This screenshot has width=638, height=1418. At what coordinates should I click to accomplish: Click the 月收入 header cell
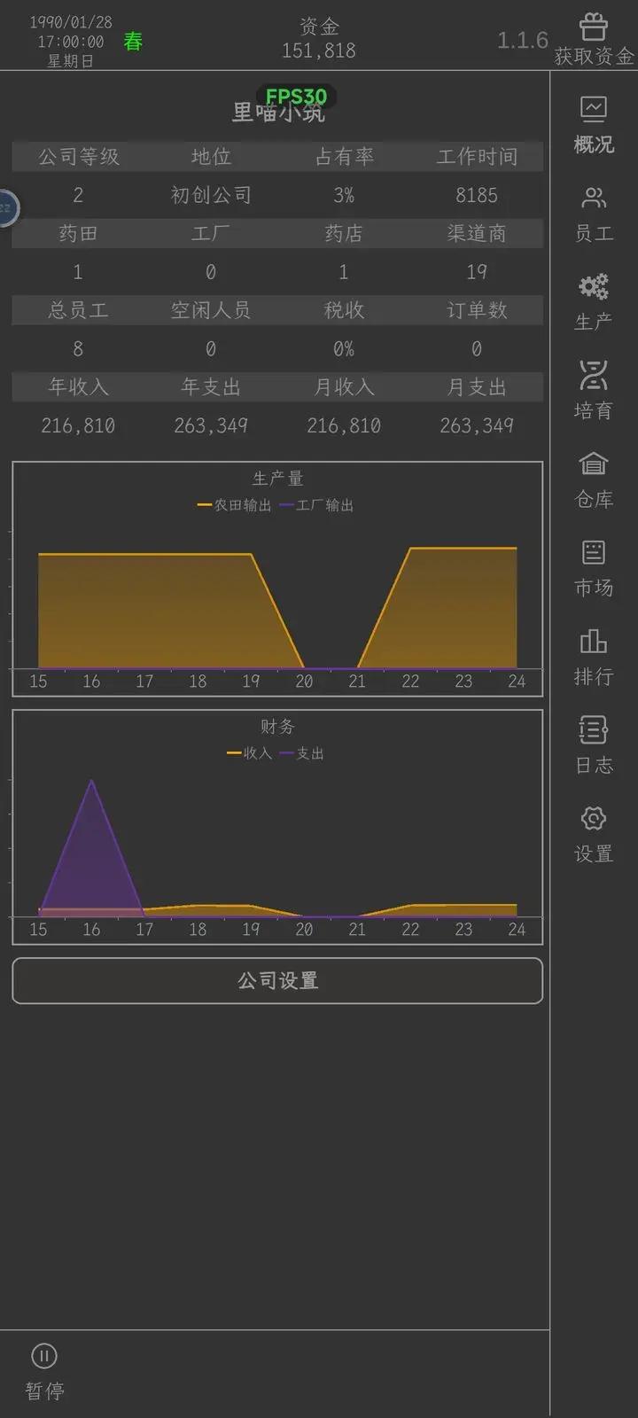(344, 387)
